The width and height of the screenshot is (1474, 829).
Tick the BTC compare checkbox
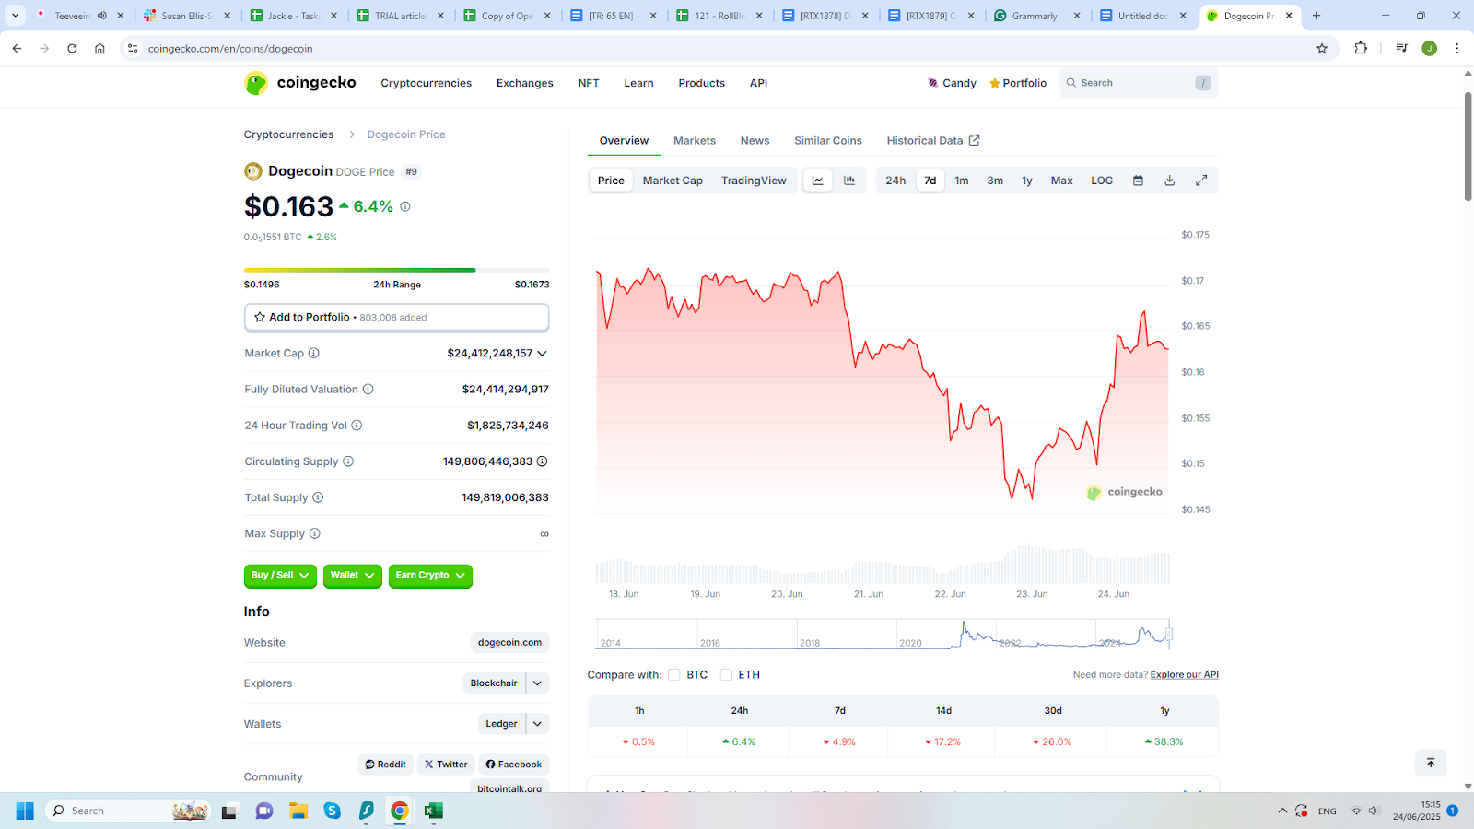(x=674, y=675)
